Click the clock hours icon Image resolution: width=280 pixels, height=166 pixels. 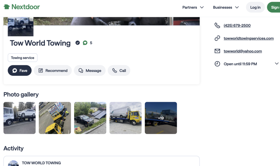click(x=217, y=64)
